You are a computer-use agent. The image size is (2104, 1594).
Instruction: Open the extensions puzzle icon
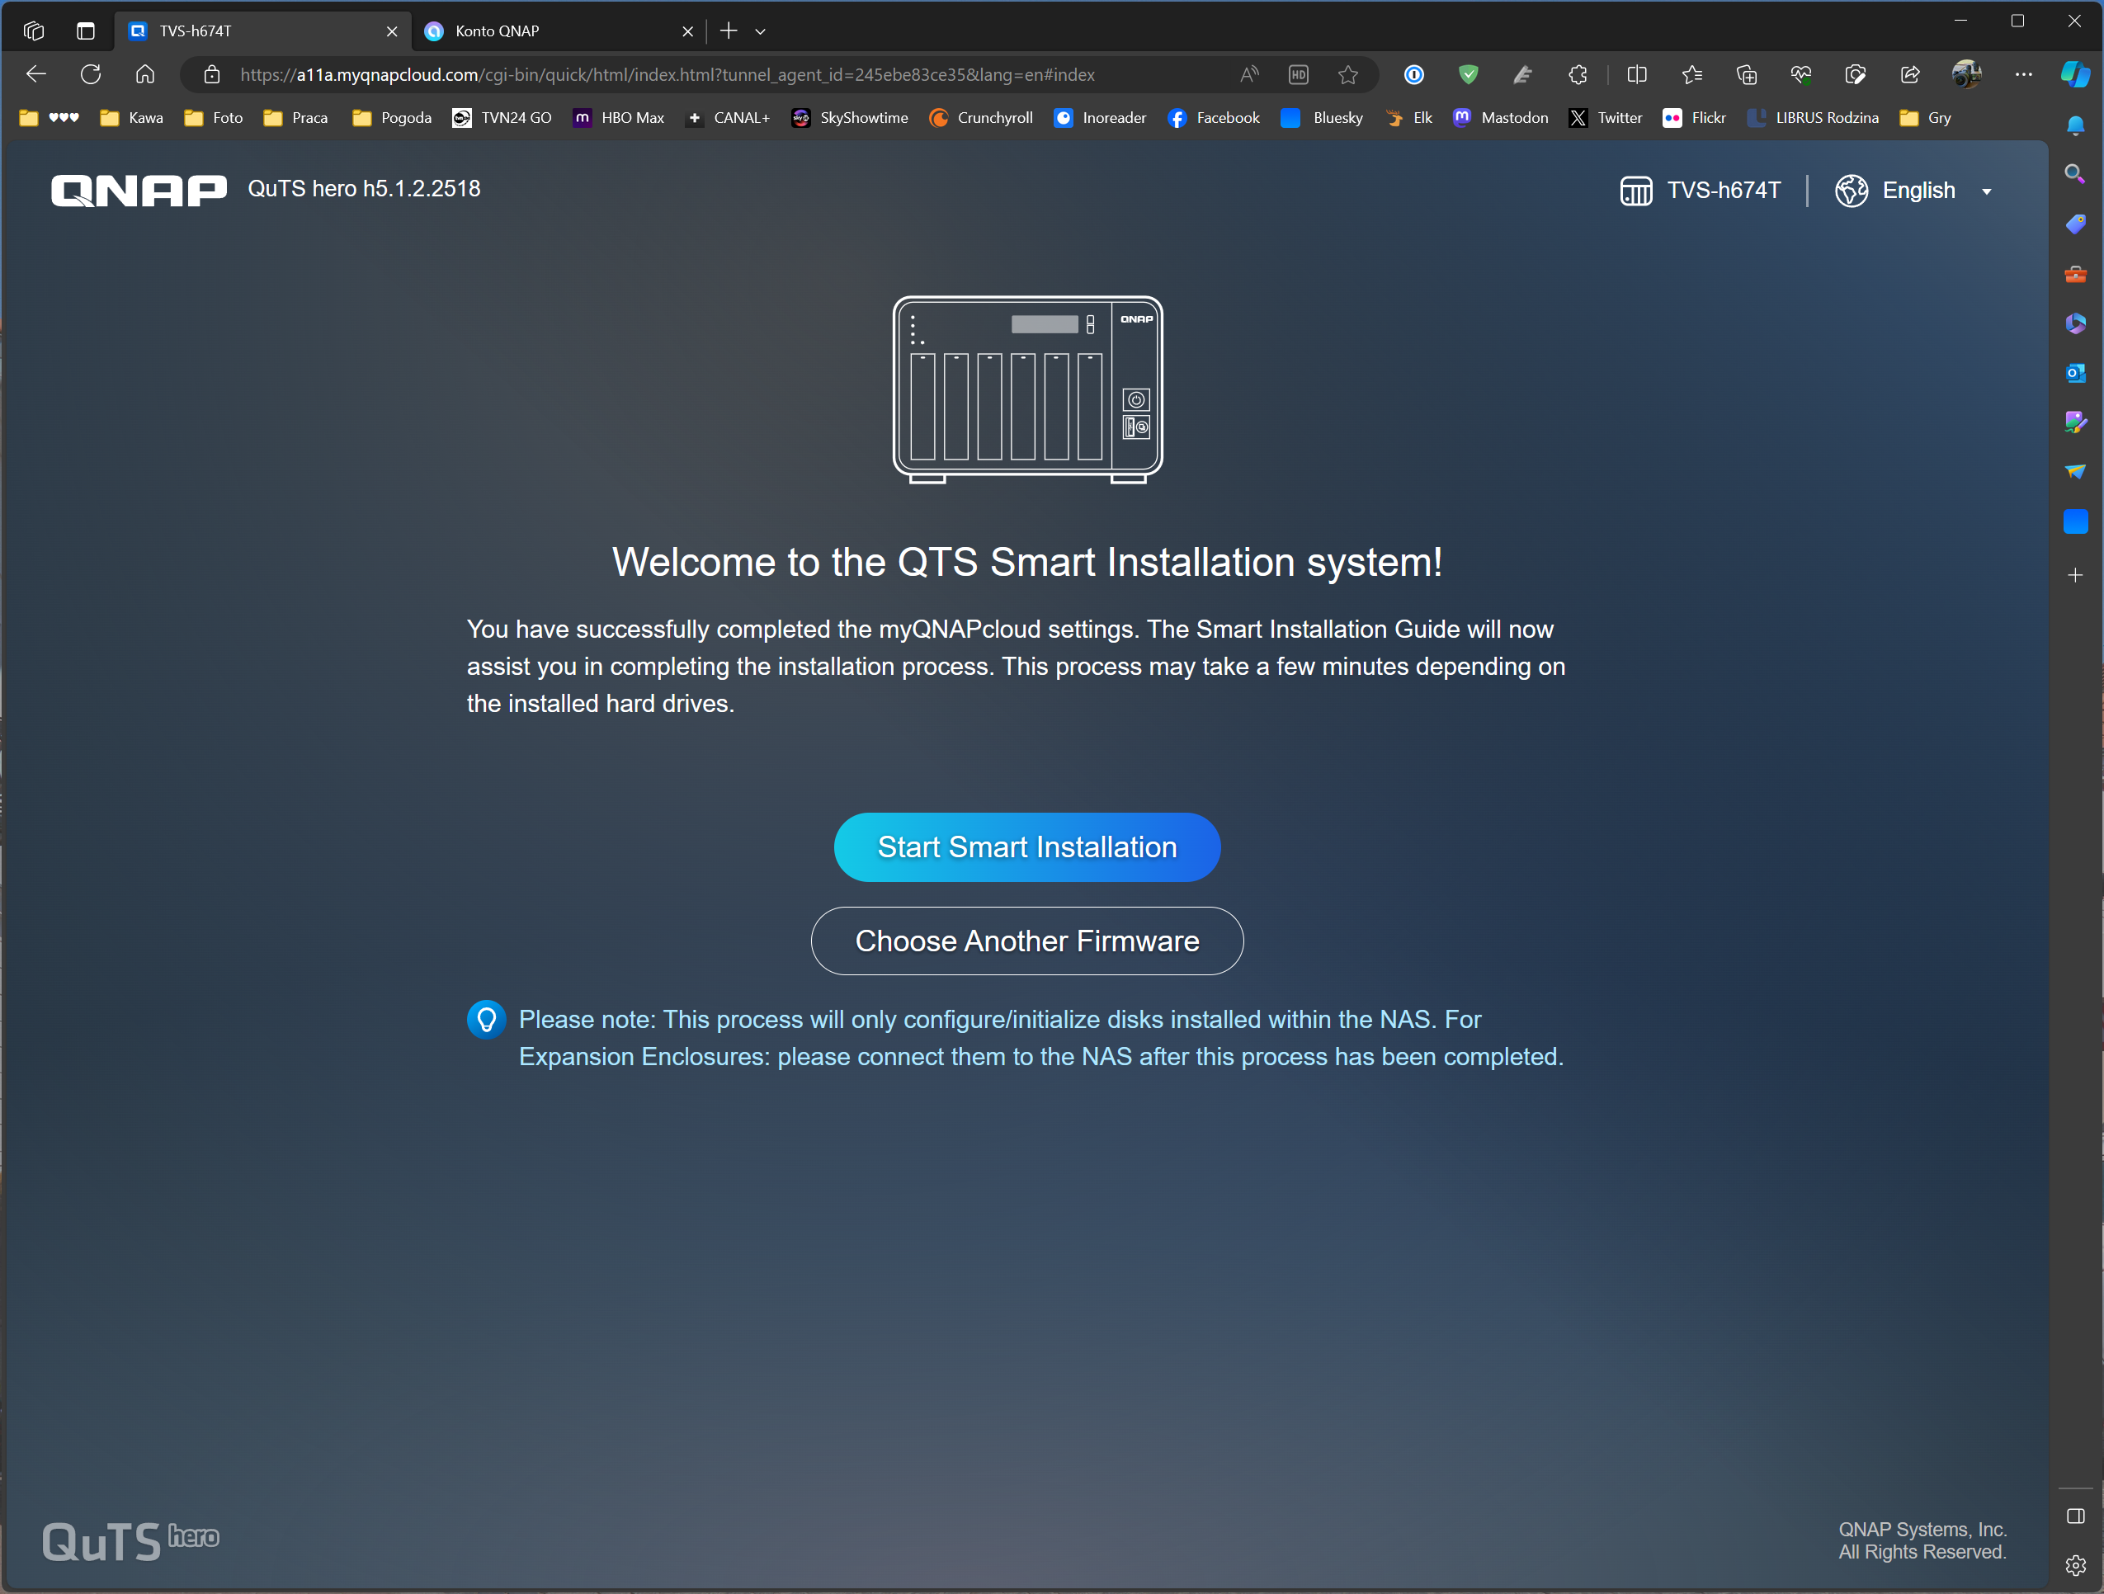click(x=1577, y=74)
